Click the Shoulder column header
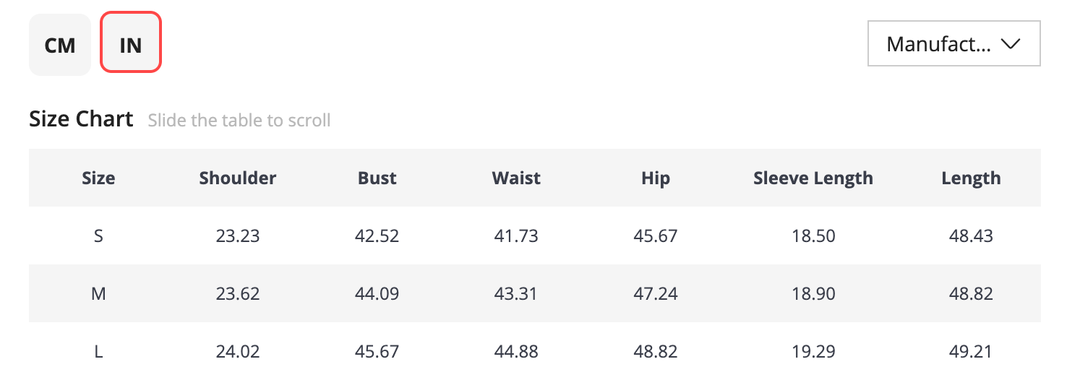Image resolution: width=1067 pixels, height=380 pixels. [x=238, y=178]
